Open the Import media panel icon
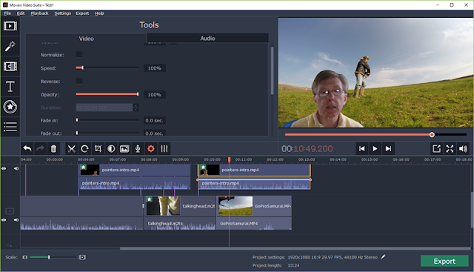Screen dimensions: 474x272 pyautogui.click(x=10, y=26)
